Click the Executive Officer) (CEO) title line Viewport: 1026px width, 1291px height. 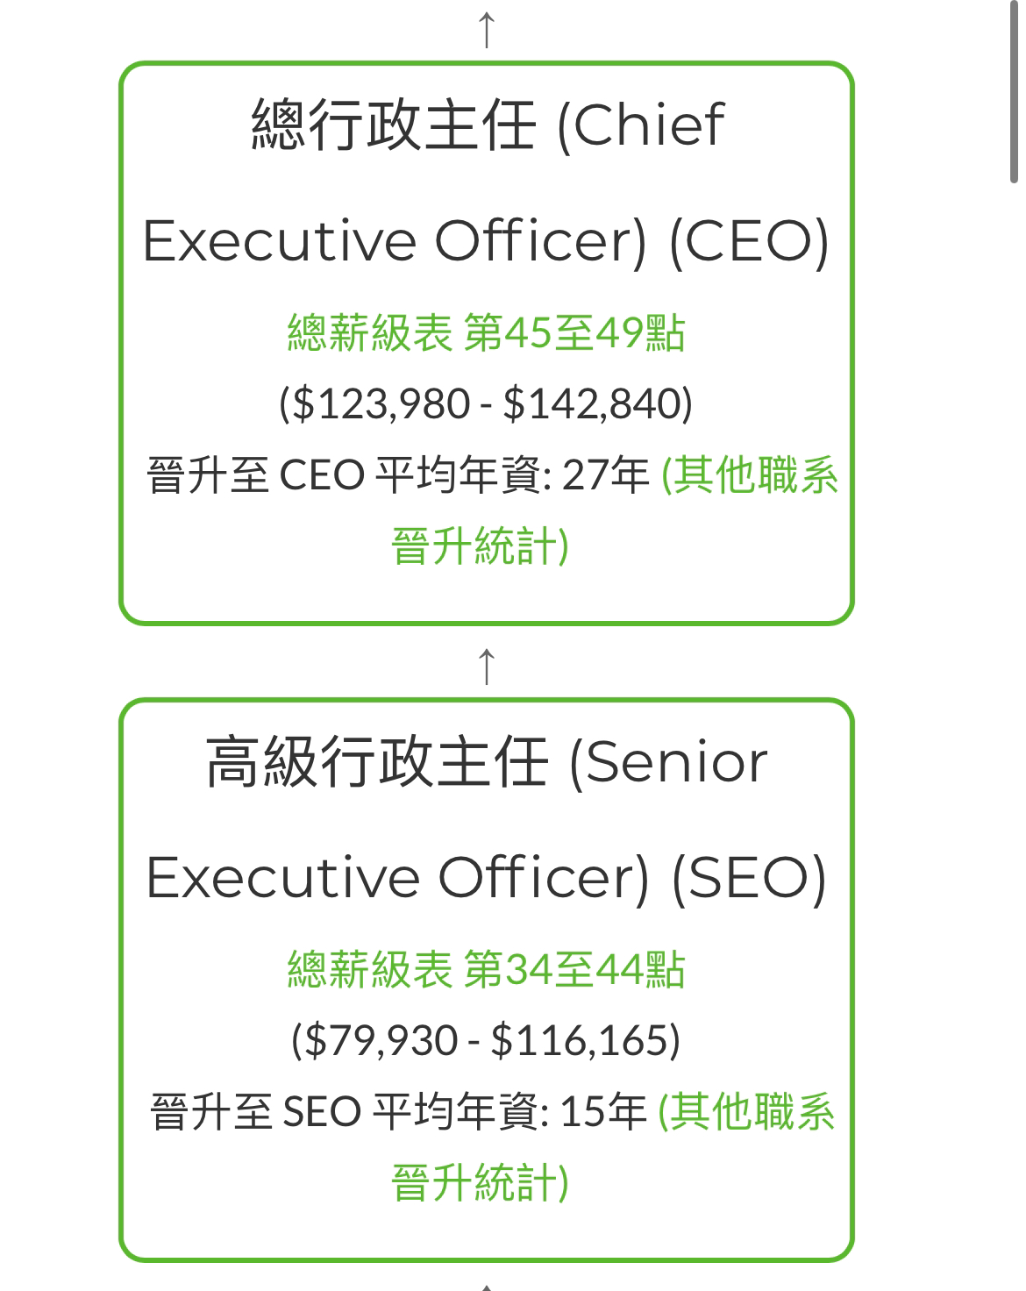pos(486,241)
